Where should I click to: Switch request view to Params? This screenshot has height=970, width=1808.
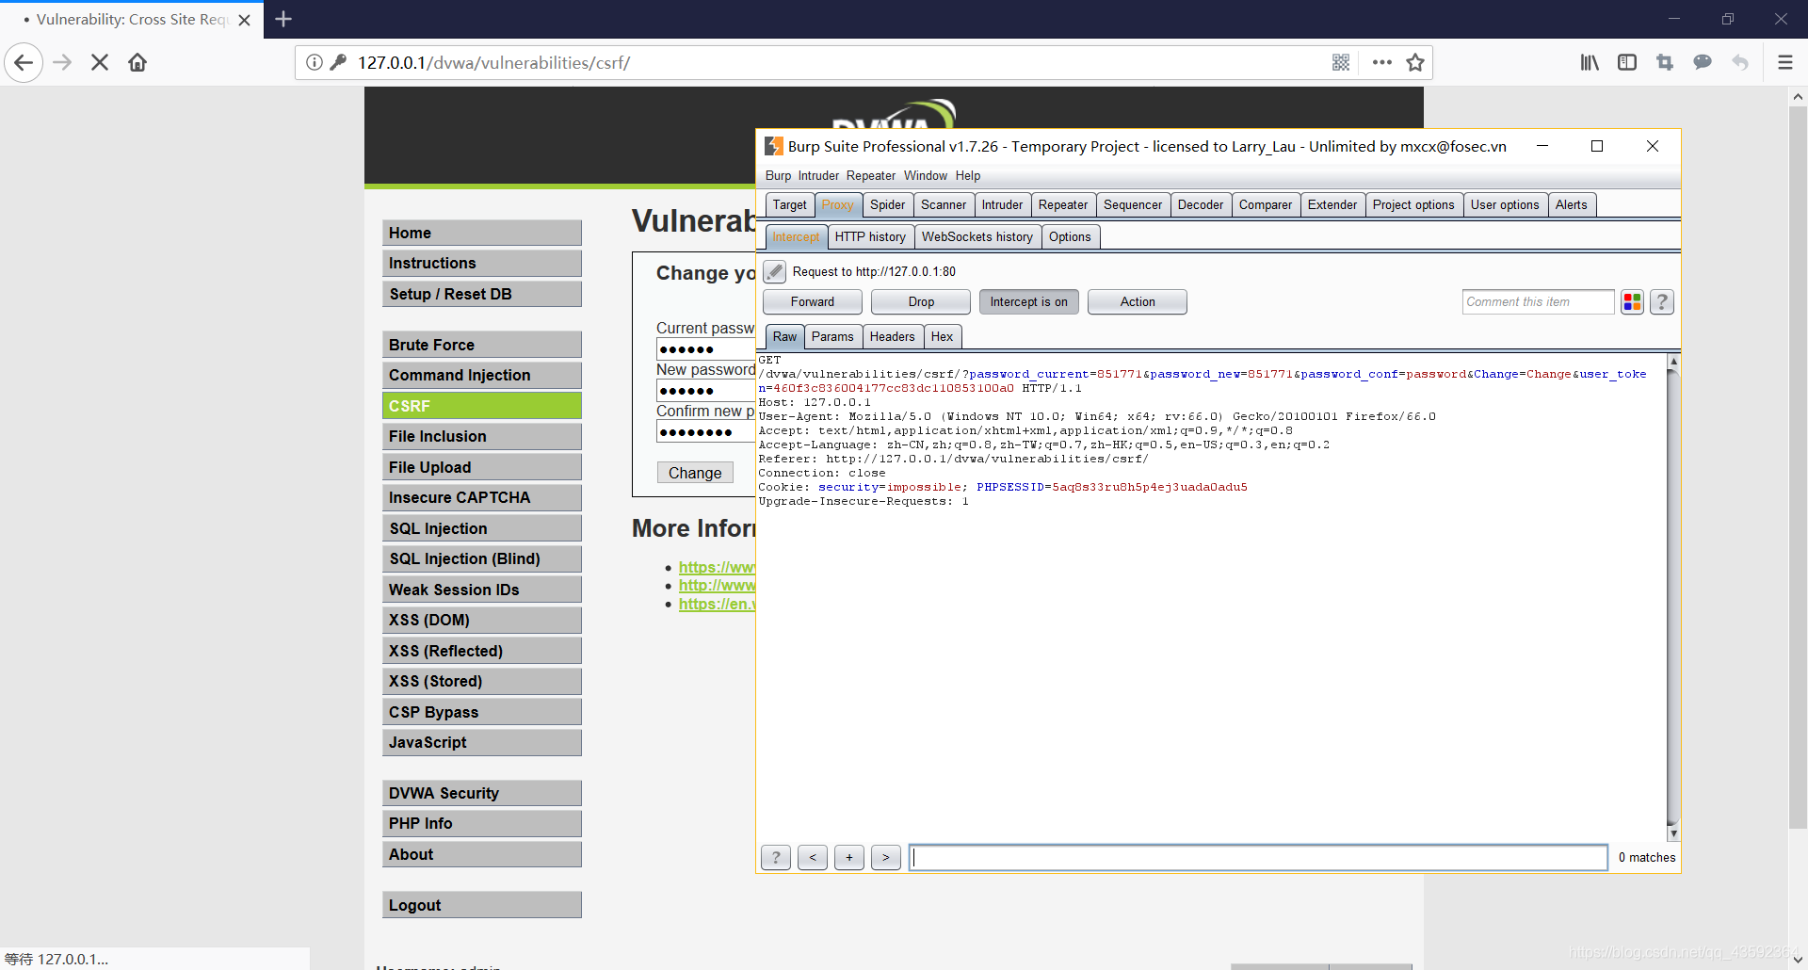pyautogui.click(x=832, y=337)
